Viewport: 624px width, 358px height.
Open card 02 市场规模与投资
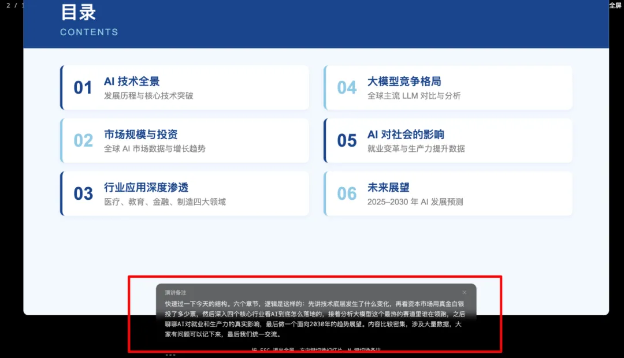(185, 140)
